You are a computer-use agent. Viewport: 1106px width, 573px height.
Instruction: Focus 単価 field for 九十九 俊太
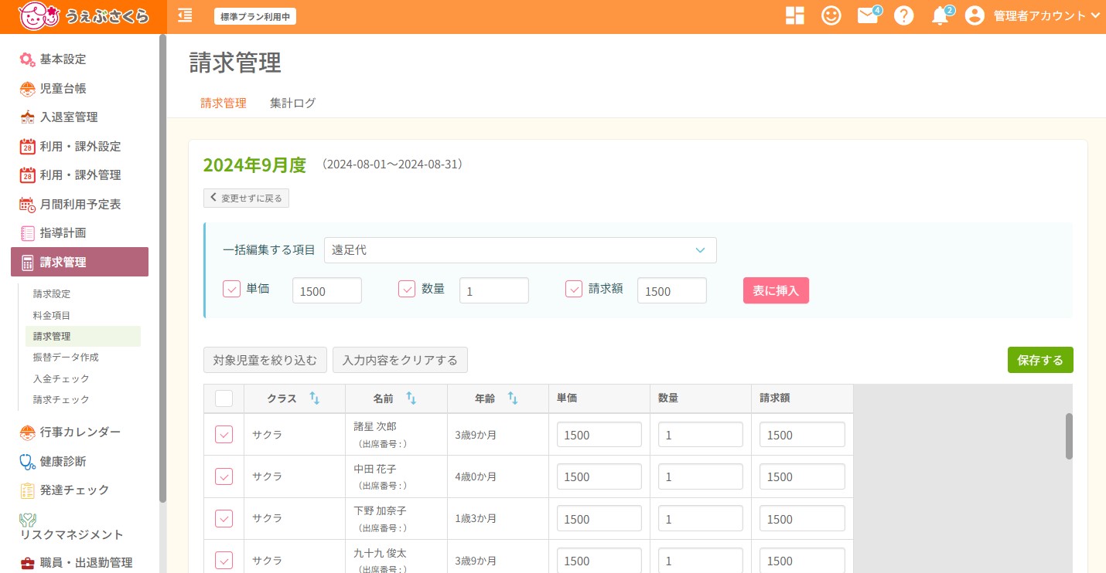tap(599, 561)
